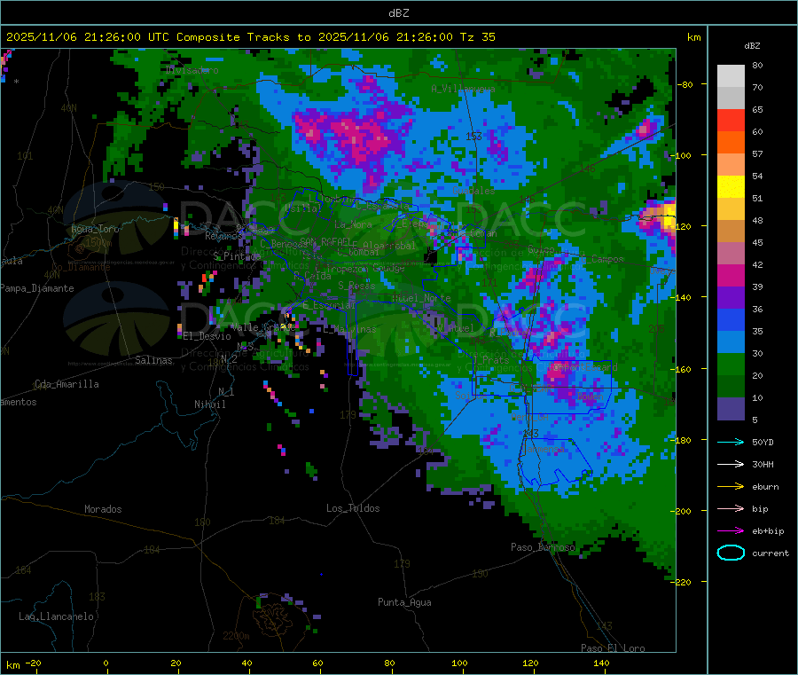
Task: Click the yellow eburn arrow icon
Action: (x=731, y=487)
